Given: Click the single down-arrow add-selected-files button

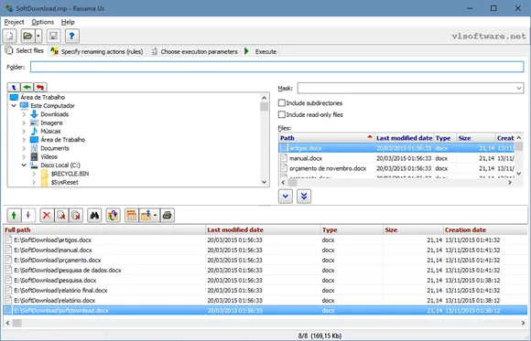Looking at the screenshot, I should click(286, 197).
